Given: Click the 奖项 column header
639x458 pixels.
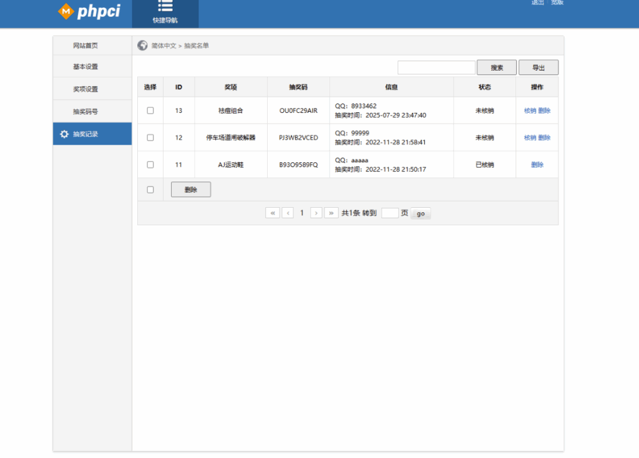Looking at the screenshot, I should pos(231,87).
